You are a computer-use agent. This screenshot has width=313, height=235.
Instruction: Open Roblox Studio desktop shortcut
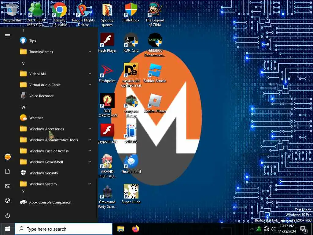[155, 73]
